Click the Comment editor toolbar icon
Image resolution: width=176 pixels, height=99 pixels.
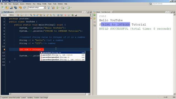pos(73,15)
